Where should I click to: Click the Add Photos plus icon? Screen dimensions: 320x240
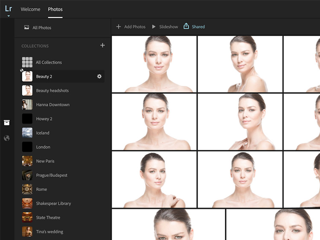tap(119, 27)
